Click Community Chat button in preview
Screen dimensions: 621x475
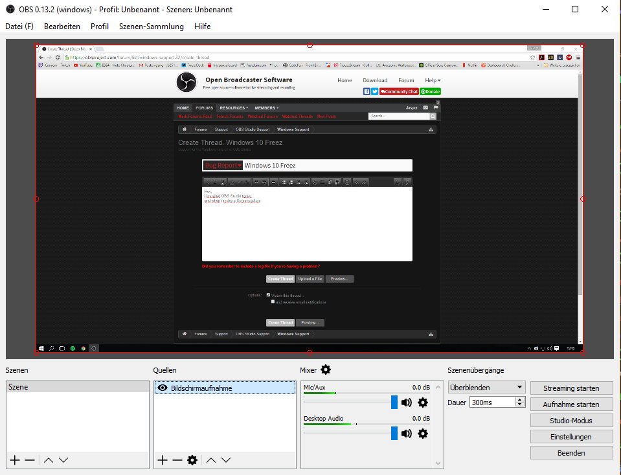(x=399, y=91)
